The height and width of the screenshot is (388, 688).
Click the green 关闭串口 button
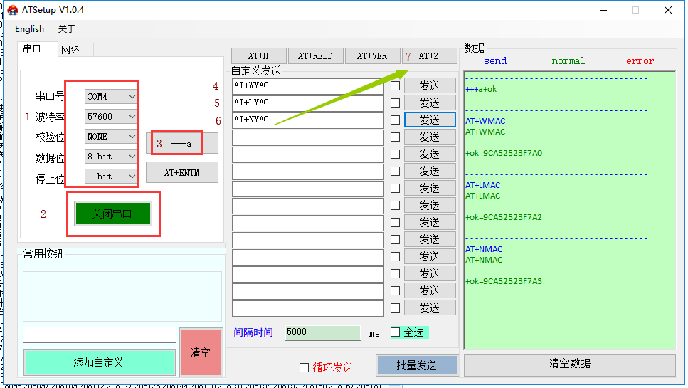112,214
